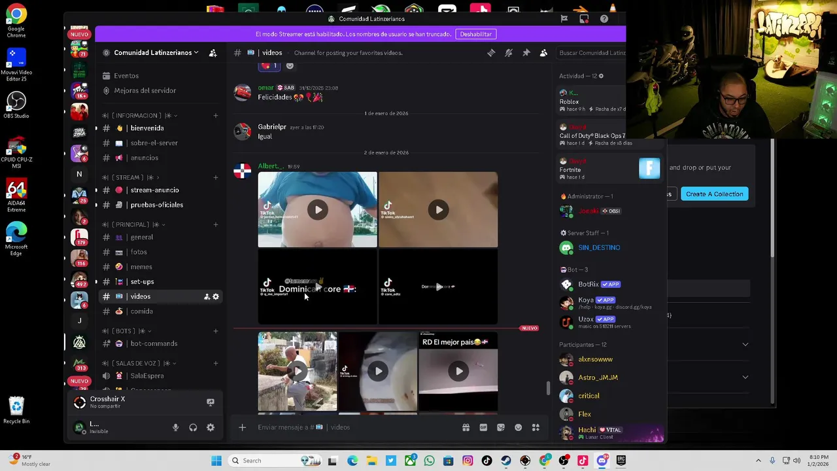Viewport: 837px width, 471px height.
Task: Play the first video from Albert's post
Action: 317,210
